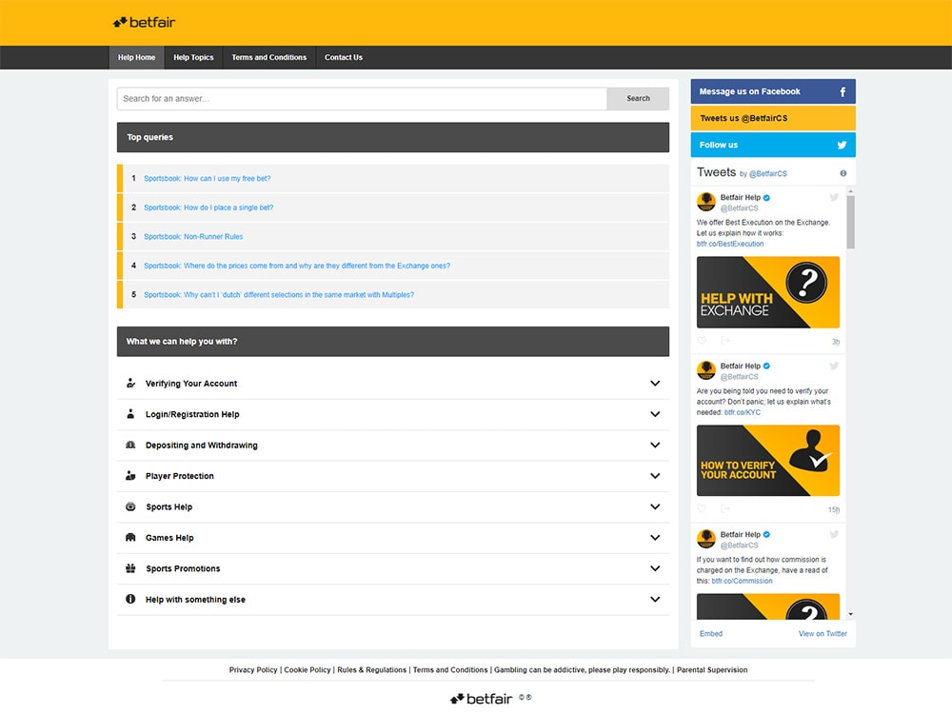Click the Games Help icon

[x=130, y=537]
